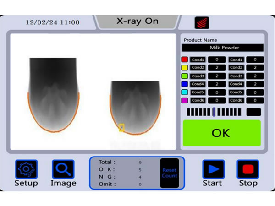Viewport: 275px width, 206px height.
Task: Click the left column Cond3 button
Action: click(x=198, y=76)
